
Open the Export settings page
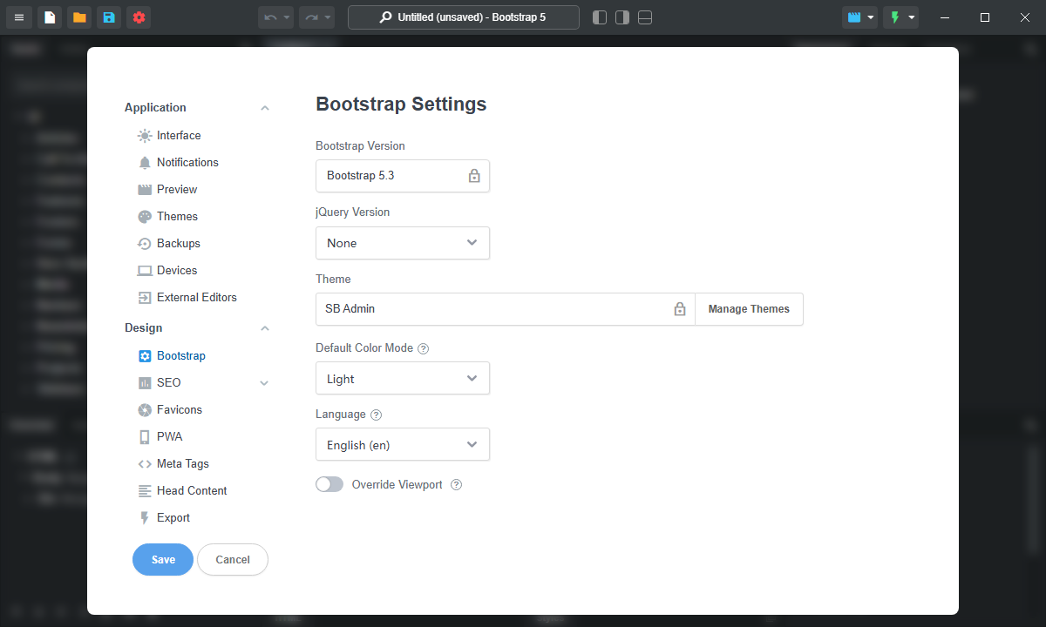click(172, 517)
